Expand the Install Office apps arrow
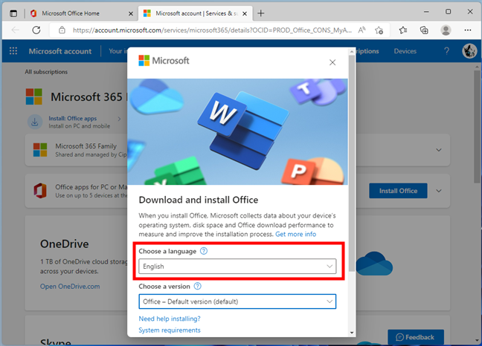The image size is (482, 346). coord(119,119)
